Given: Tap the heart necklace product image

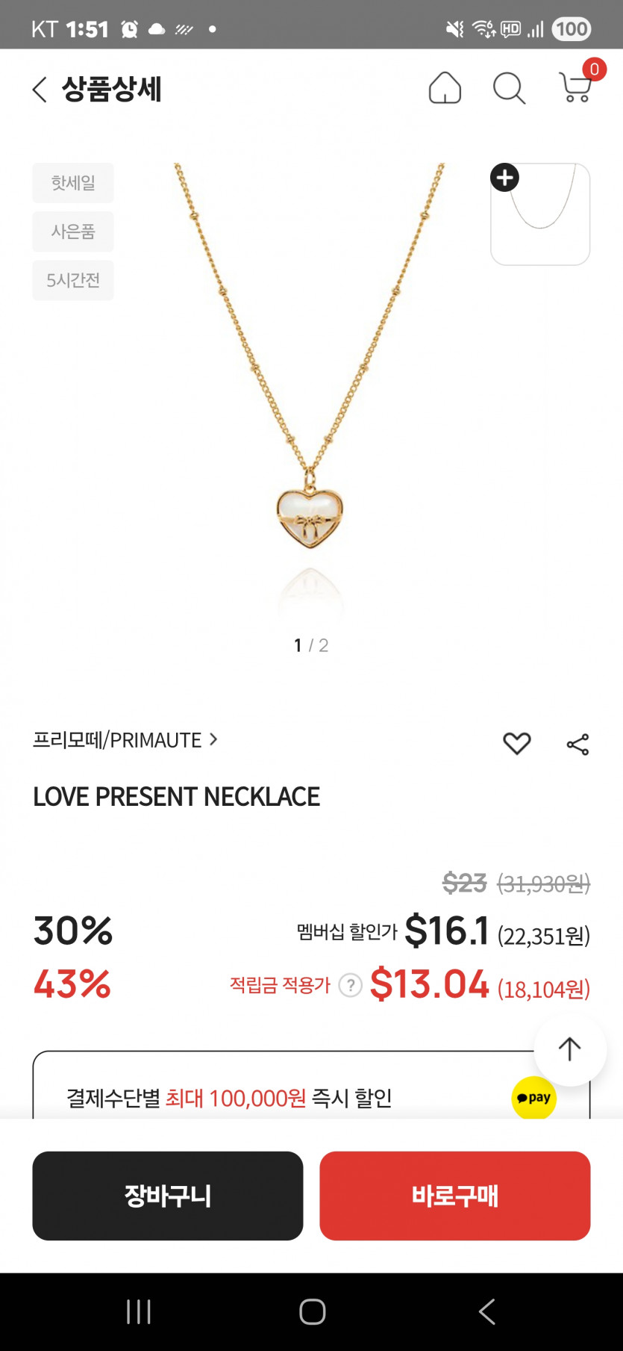Looking at the screenshot, I should tap(310, 388).
